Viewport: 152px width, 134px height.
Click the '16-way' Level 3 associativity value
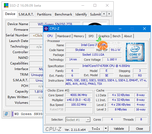[141, 109]
